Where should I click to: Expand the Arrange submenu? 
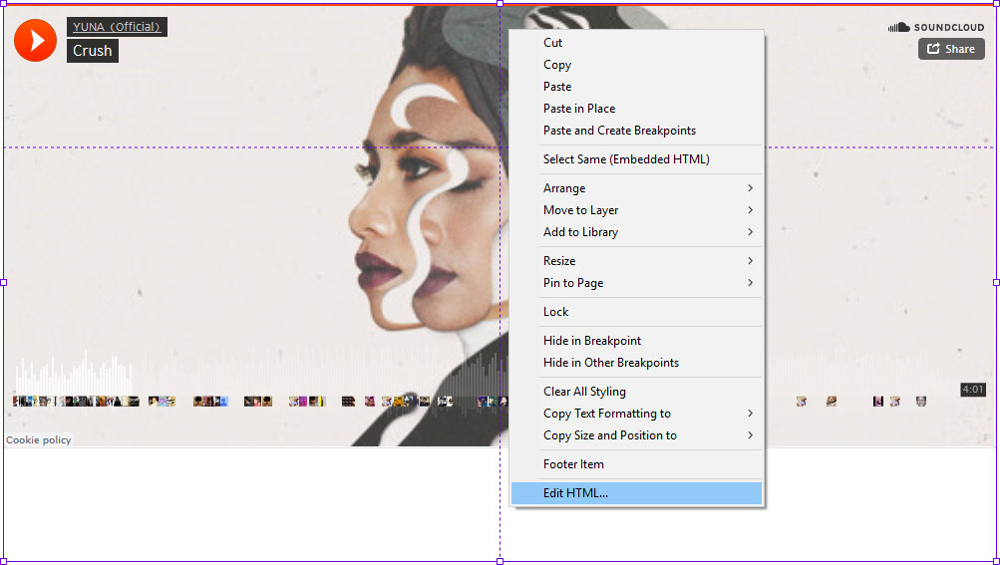(x=636, y=188)
